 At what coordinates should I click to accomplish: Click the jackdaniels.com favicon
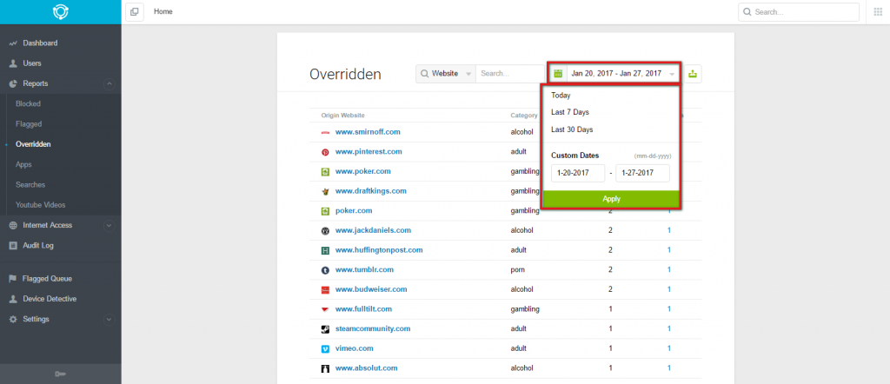pyautogui.click(x=325, y=231)
